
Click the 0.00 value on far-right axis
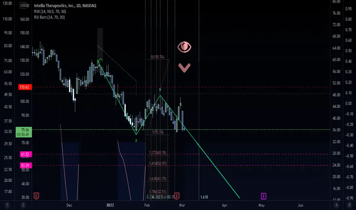click(x=348, y=103)
